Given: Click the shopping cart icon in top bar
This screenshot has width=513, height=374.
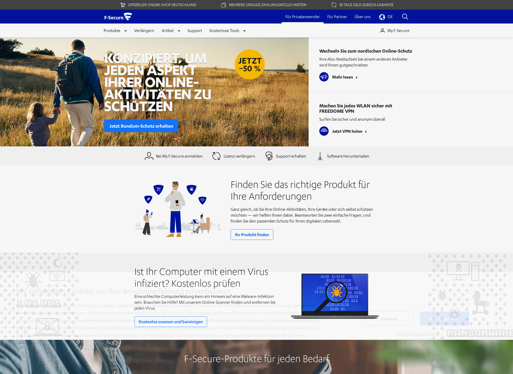Looking at the screenshot, I should [123, 5].
